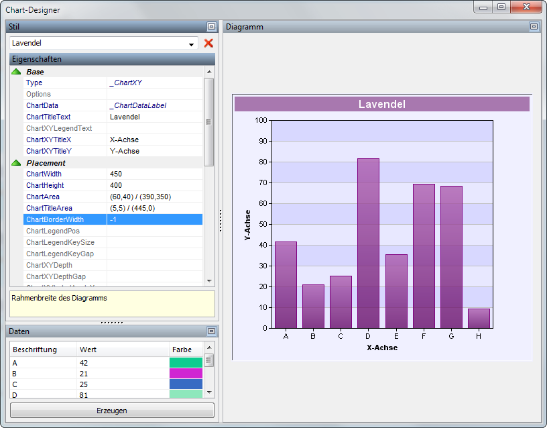Collapse the Placement property group
This screenshot has width=547, height=428.
tap(17, 163)
